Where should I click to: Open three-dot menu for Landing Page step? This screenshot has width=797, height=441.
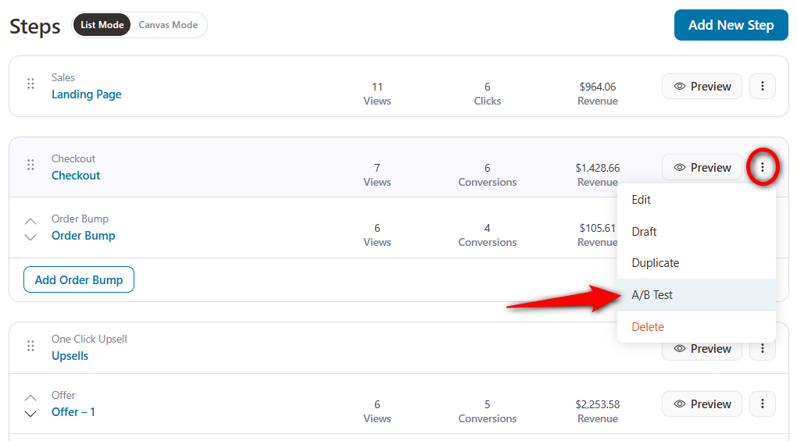[x=762, y=87]
